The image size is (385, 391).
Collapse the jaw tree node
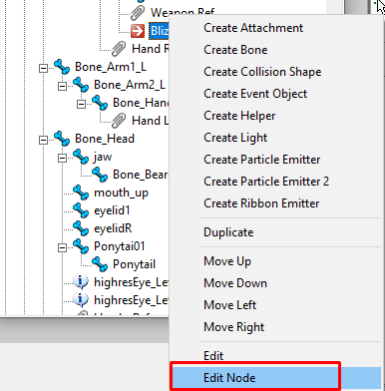(62, 158)
